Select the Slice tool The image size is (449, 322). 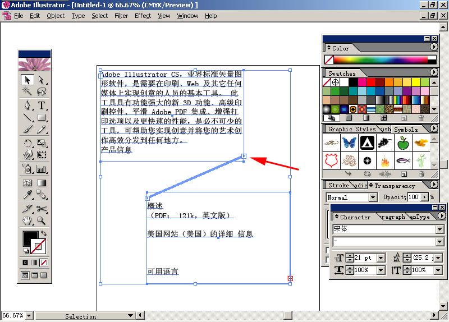(x=28, y=209)
